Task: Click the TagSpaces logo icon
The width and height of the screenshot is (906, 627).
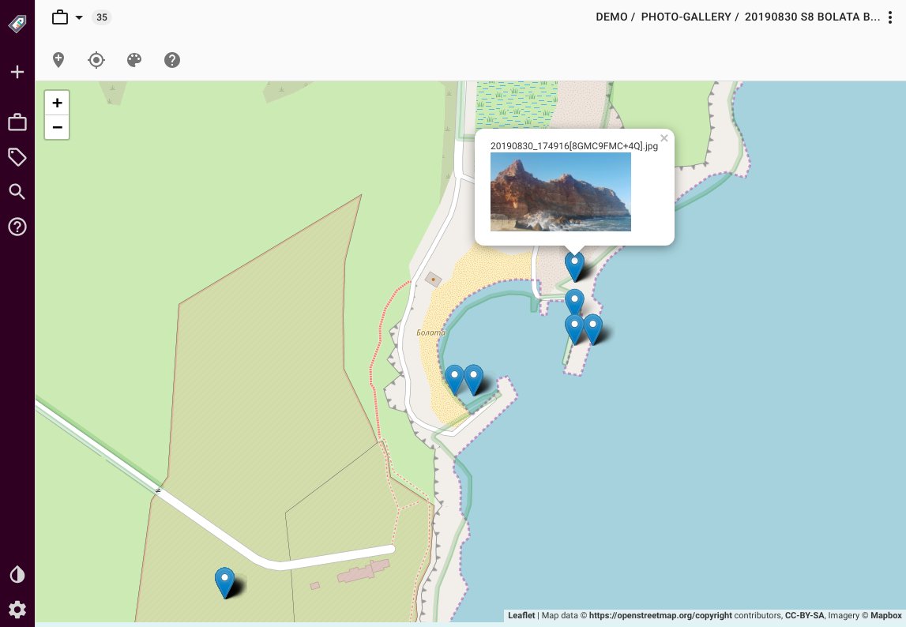Action: (17, 24)
